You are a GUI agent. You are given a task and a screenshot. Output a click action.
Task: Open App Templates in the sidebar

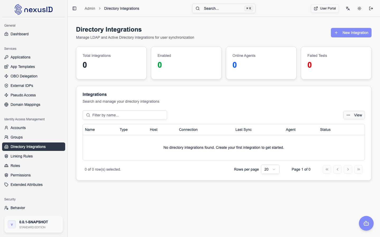[34, 67]
